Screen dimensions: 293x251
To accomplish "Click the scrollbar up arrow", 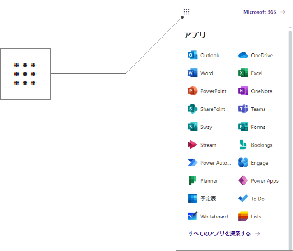I will [290, 28].
